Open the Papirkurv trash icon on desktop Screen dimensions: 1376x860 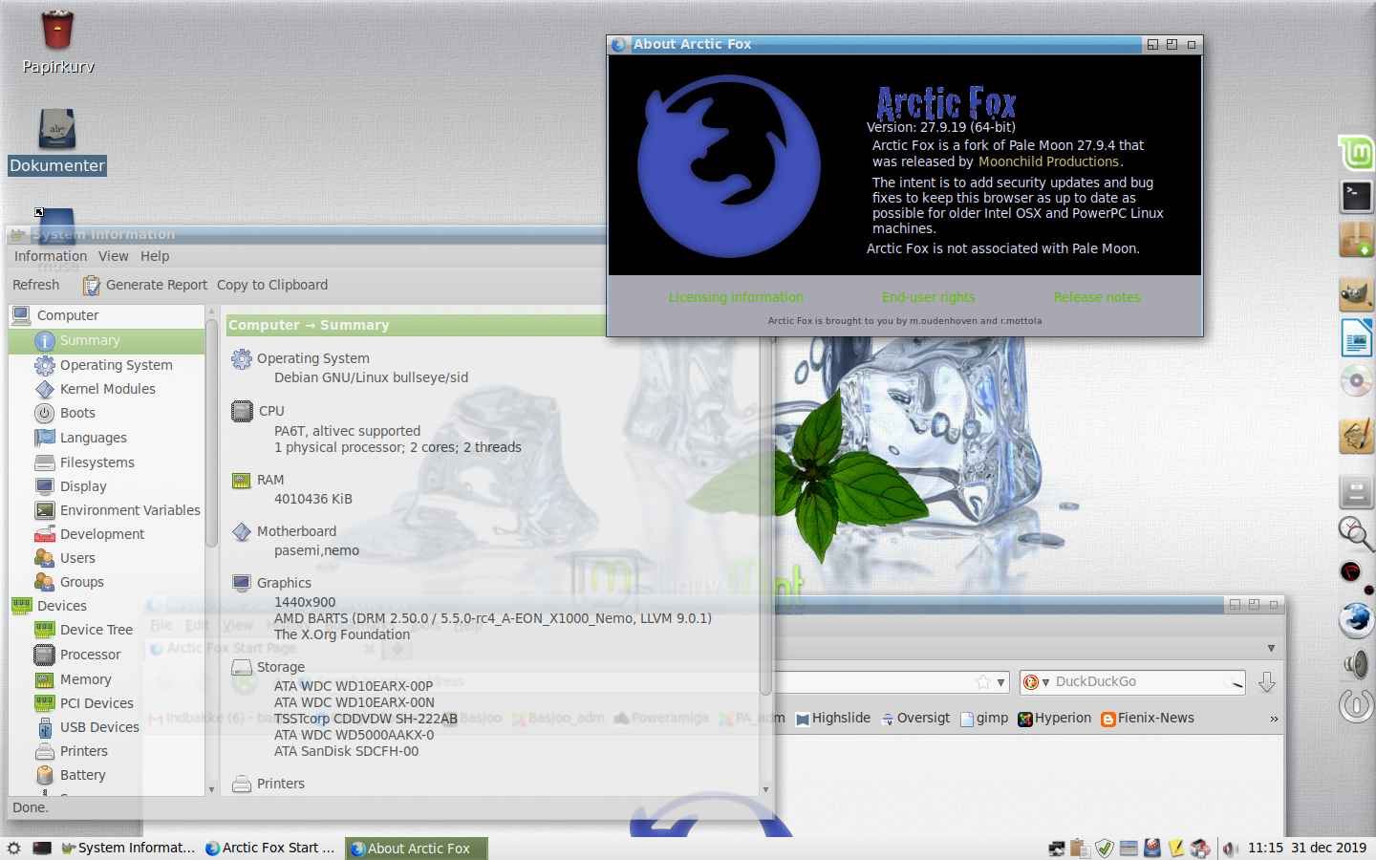[x=57, y=31]
